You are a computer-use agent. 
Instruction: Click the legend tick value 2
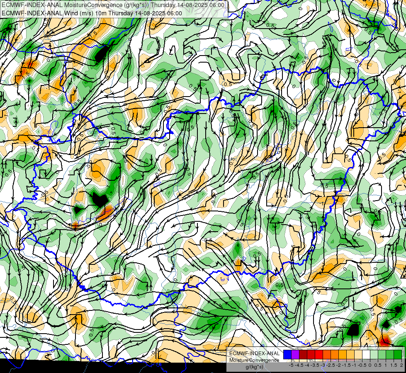401,365
